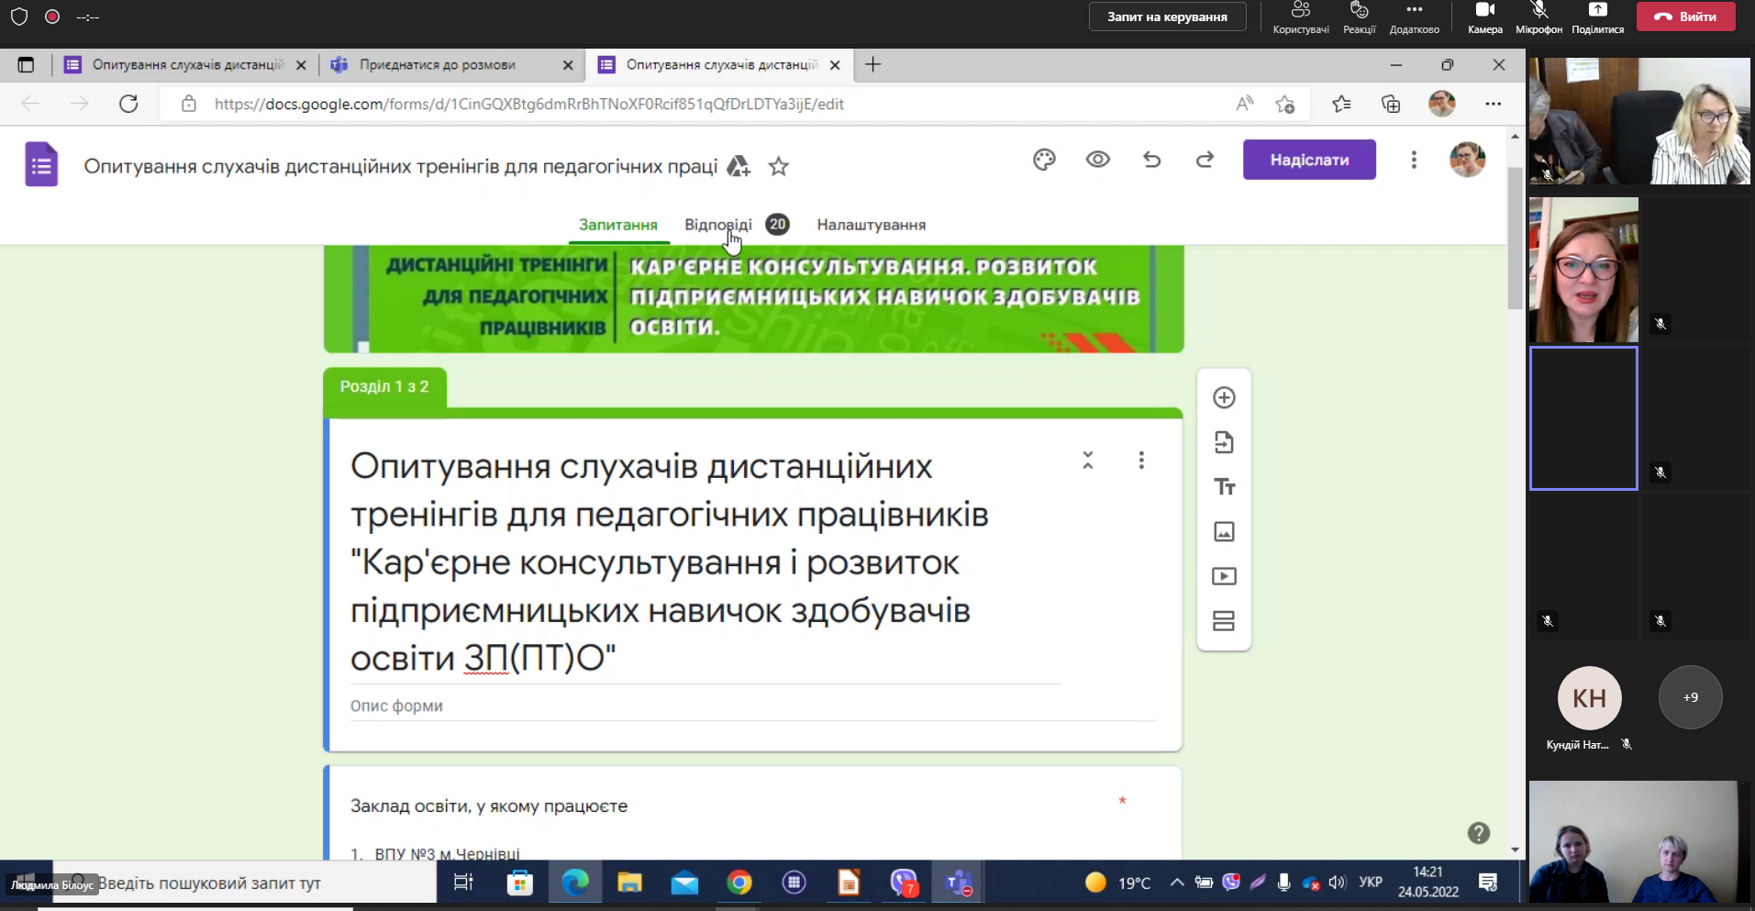Click the purple Надіслати button
This screenshot has width=1755, height=911.
[x=1309, y=160]
